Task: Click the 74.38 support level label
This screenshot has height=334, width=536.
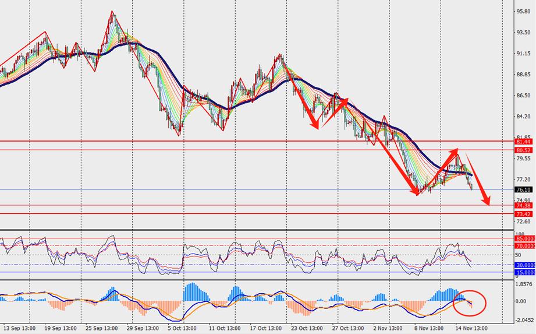Action: (x=524, y=205)
